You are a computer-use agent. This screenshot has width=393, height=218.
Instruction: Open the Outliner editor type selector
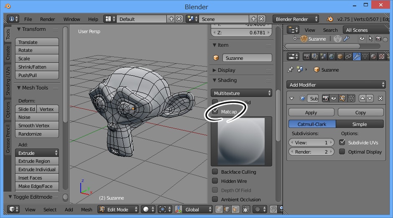[x=293, y=30]
